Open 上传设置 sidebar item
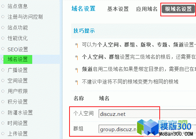This screenshot has width=196, height=139. click(18, 134)
